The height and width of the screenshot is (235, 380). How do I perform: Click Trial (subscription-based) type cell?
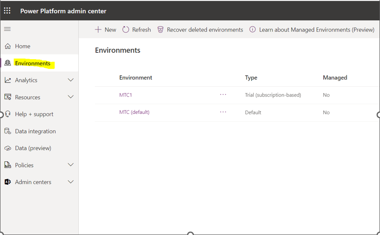(x=273, y=95)
